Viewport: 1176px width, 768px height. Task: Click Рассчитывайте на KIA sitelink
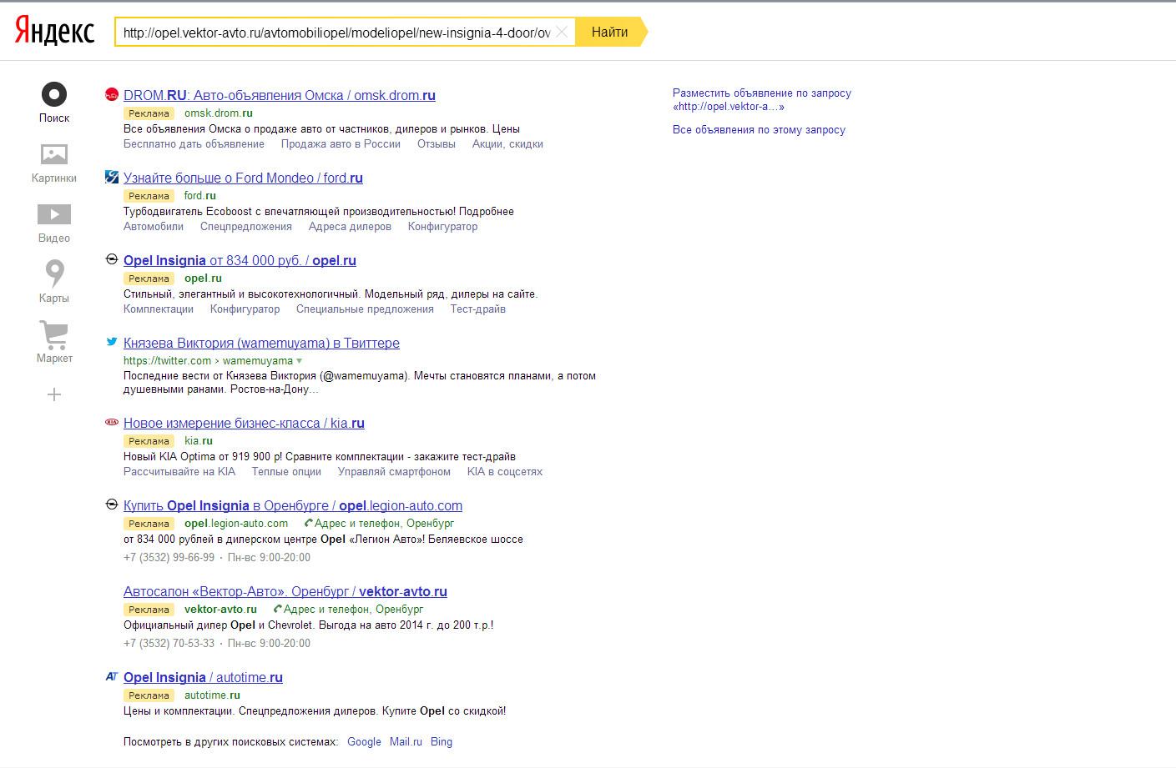point(179,471)
